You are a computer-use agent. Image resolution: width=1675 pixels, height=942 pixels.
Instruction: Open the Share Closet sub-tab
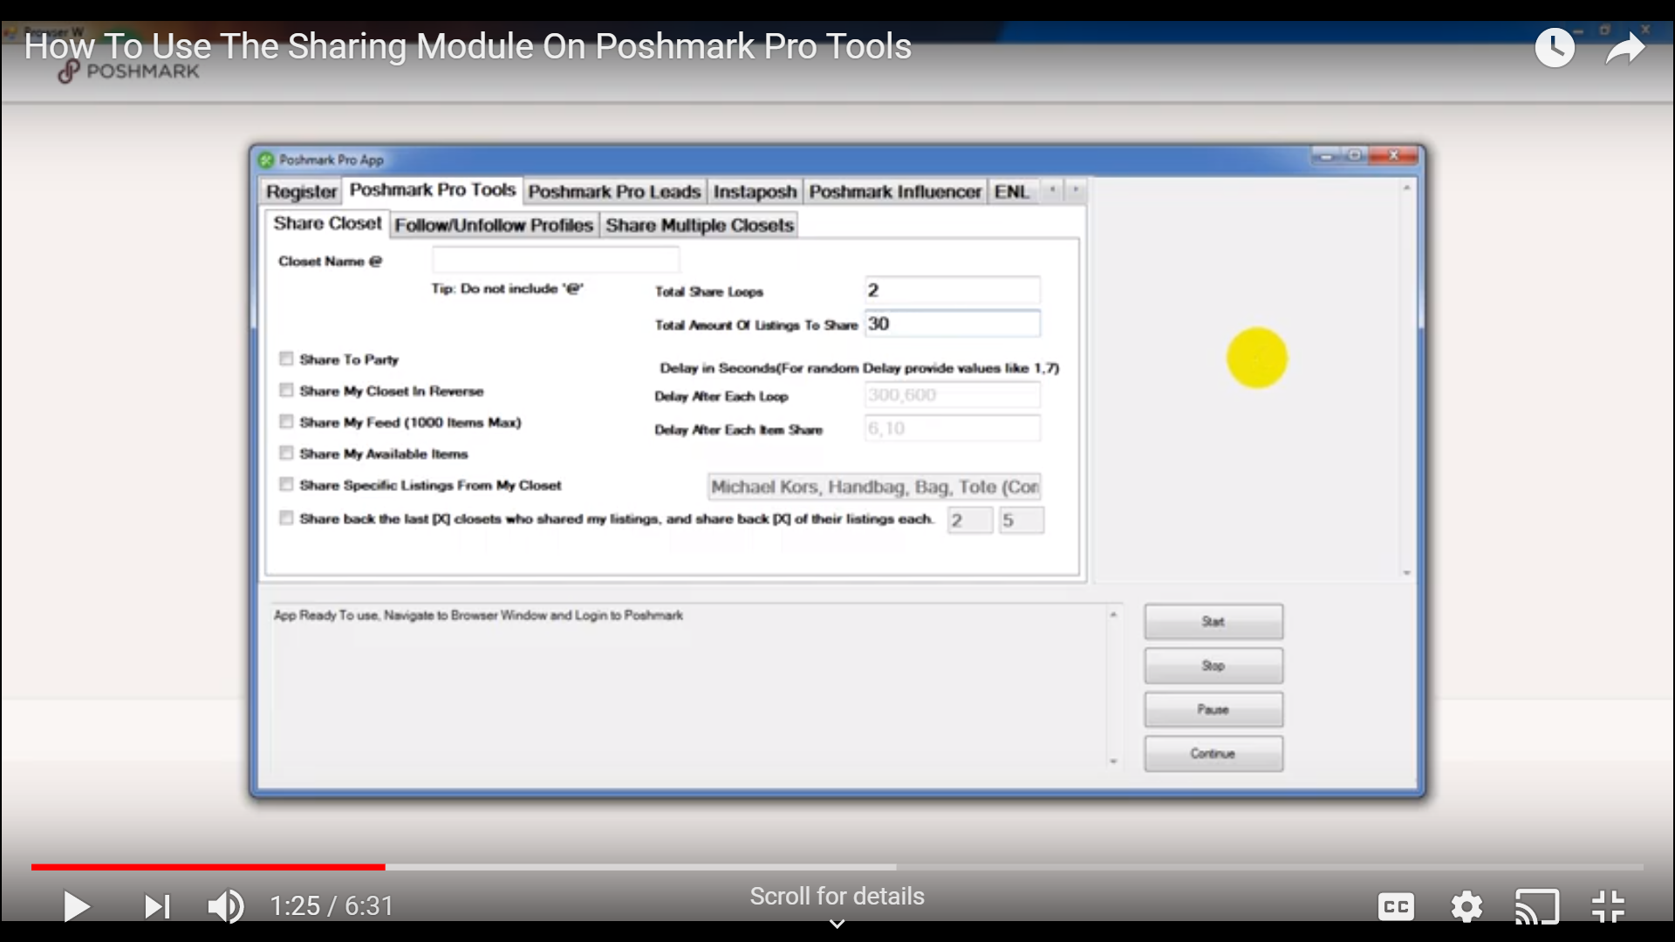pos(327,223)
